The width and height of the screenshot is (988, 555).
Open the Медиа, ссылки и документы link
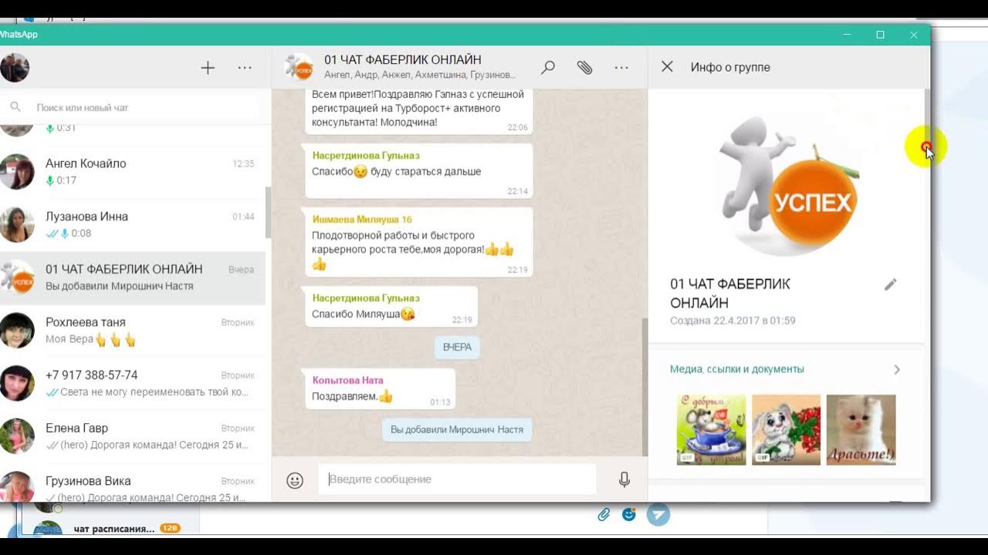tap(737, 369)
